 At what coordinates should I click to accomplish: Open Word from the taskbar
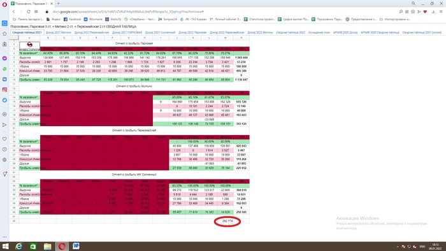click(76, 246)
